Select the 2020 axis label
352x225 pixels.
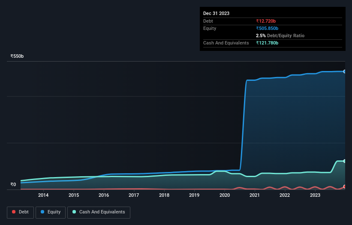click(x=225, y=195)
